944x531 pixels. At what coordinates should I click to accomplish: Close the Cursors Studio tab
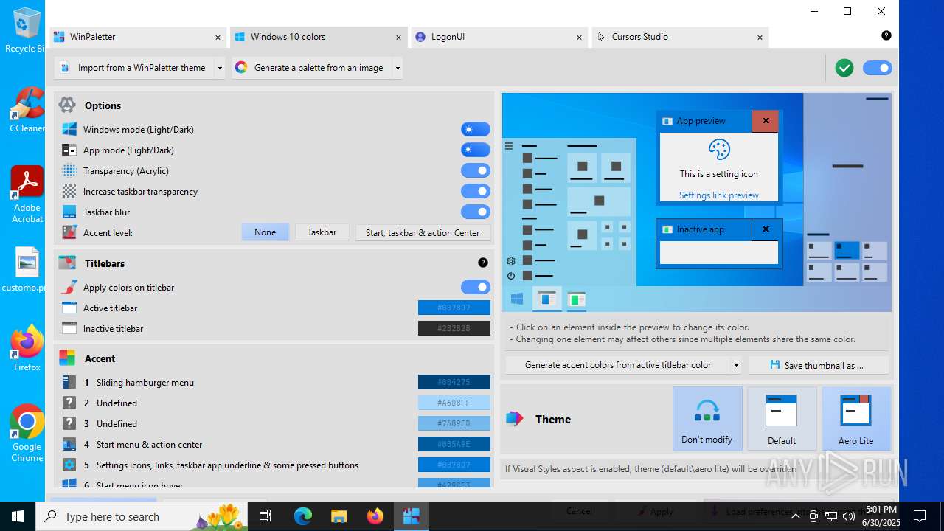pos(760,37)
